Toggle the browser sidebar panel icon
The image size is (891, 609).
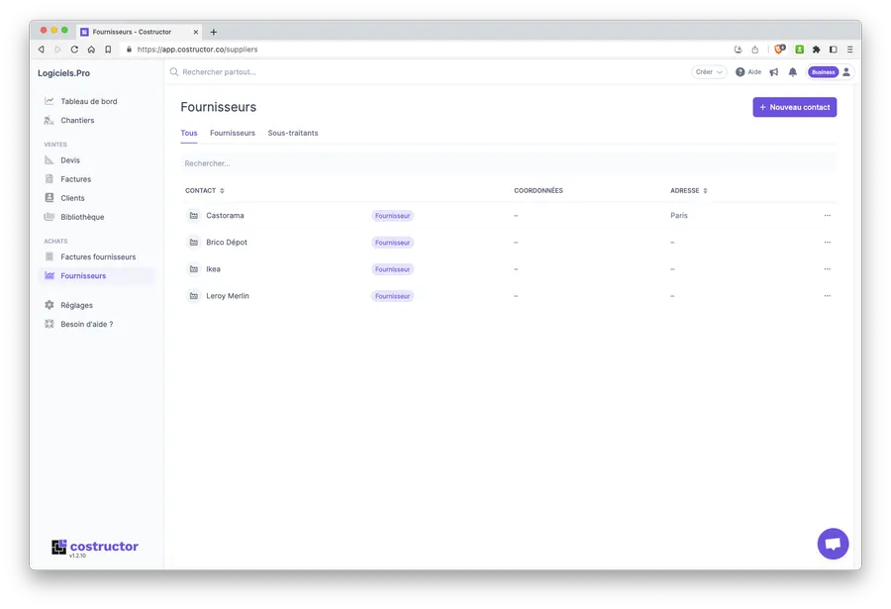[x=833, y=50]
